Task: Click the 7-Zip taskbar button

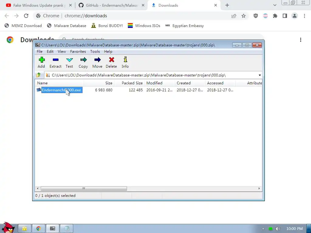Action: pos(53,229)
